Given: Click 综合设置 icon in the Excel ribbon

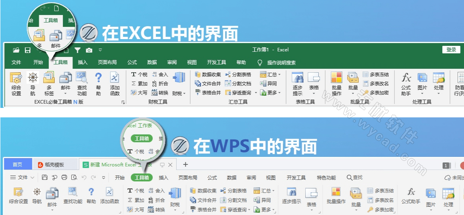Looking at the screenshot, I should click(16, 78).
